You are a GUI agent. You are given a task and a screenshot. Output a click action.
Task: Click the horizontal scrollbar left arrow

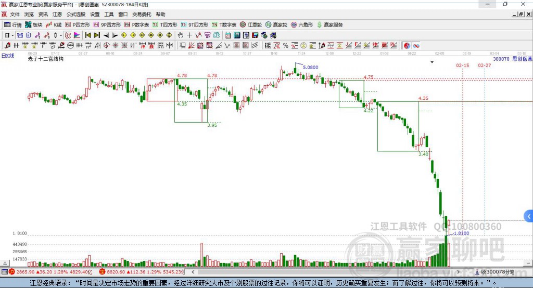tap(193, 272)
